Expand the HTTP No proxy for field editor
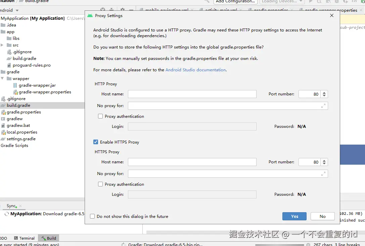The width and height of the screenshot is (365, 246). coord(323,106)
